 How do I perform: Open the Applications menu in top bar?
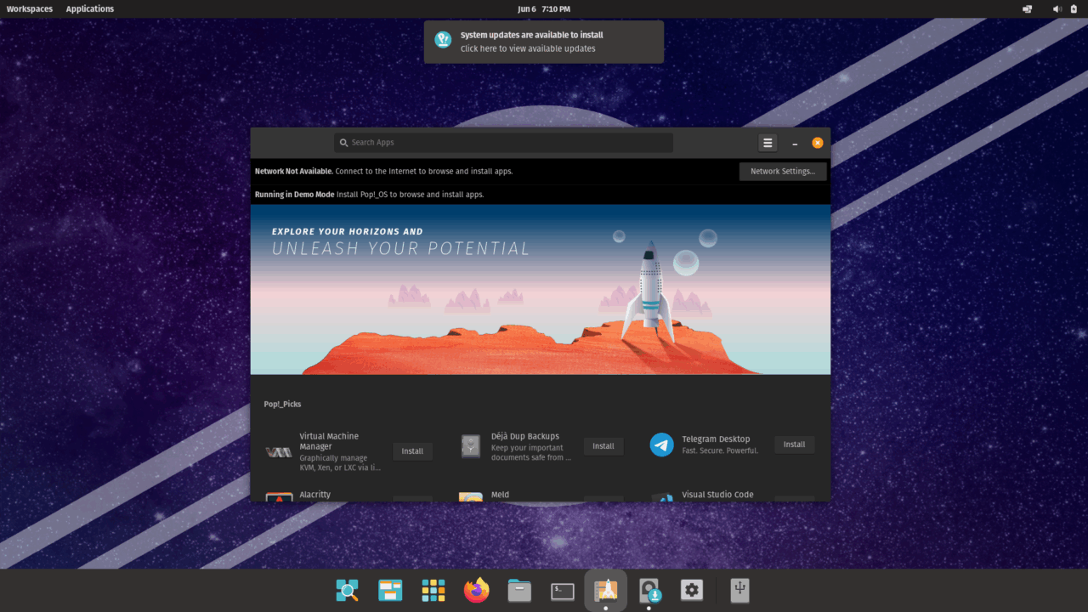(90, 8)
